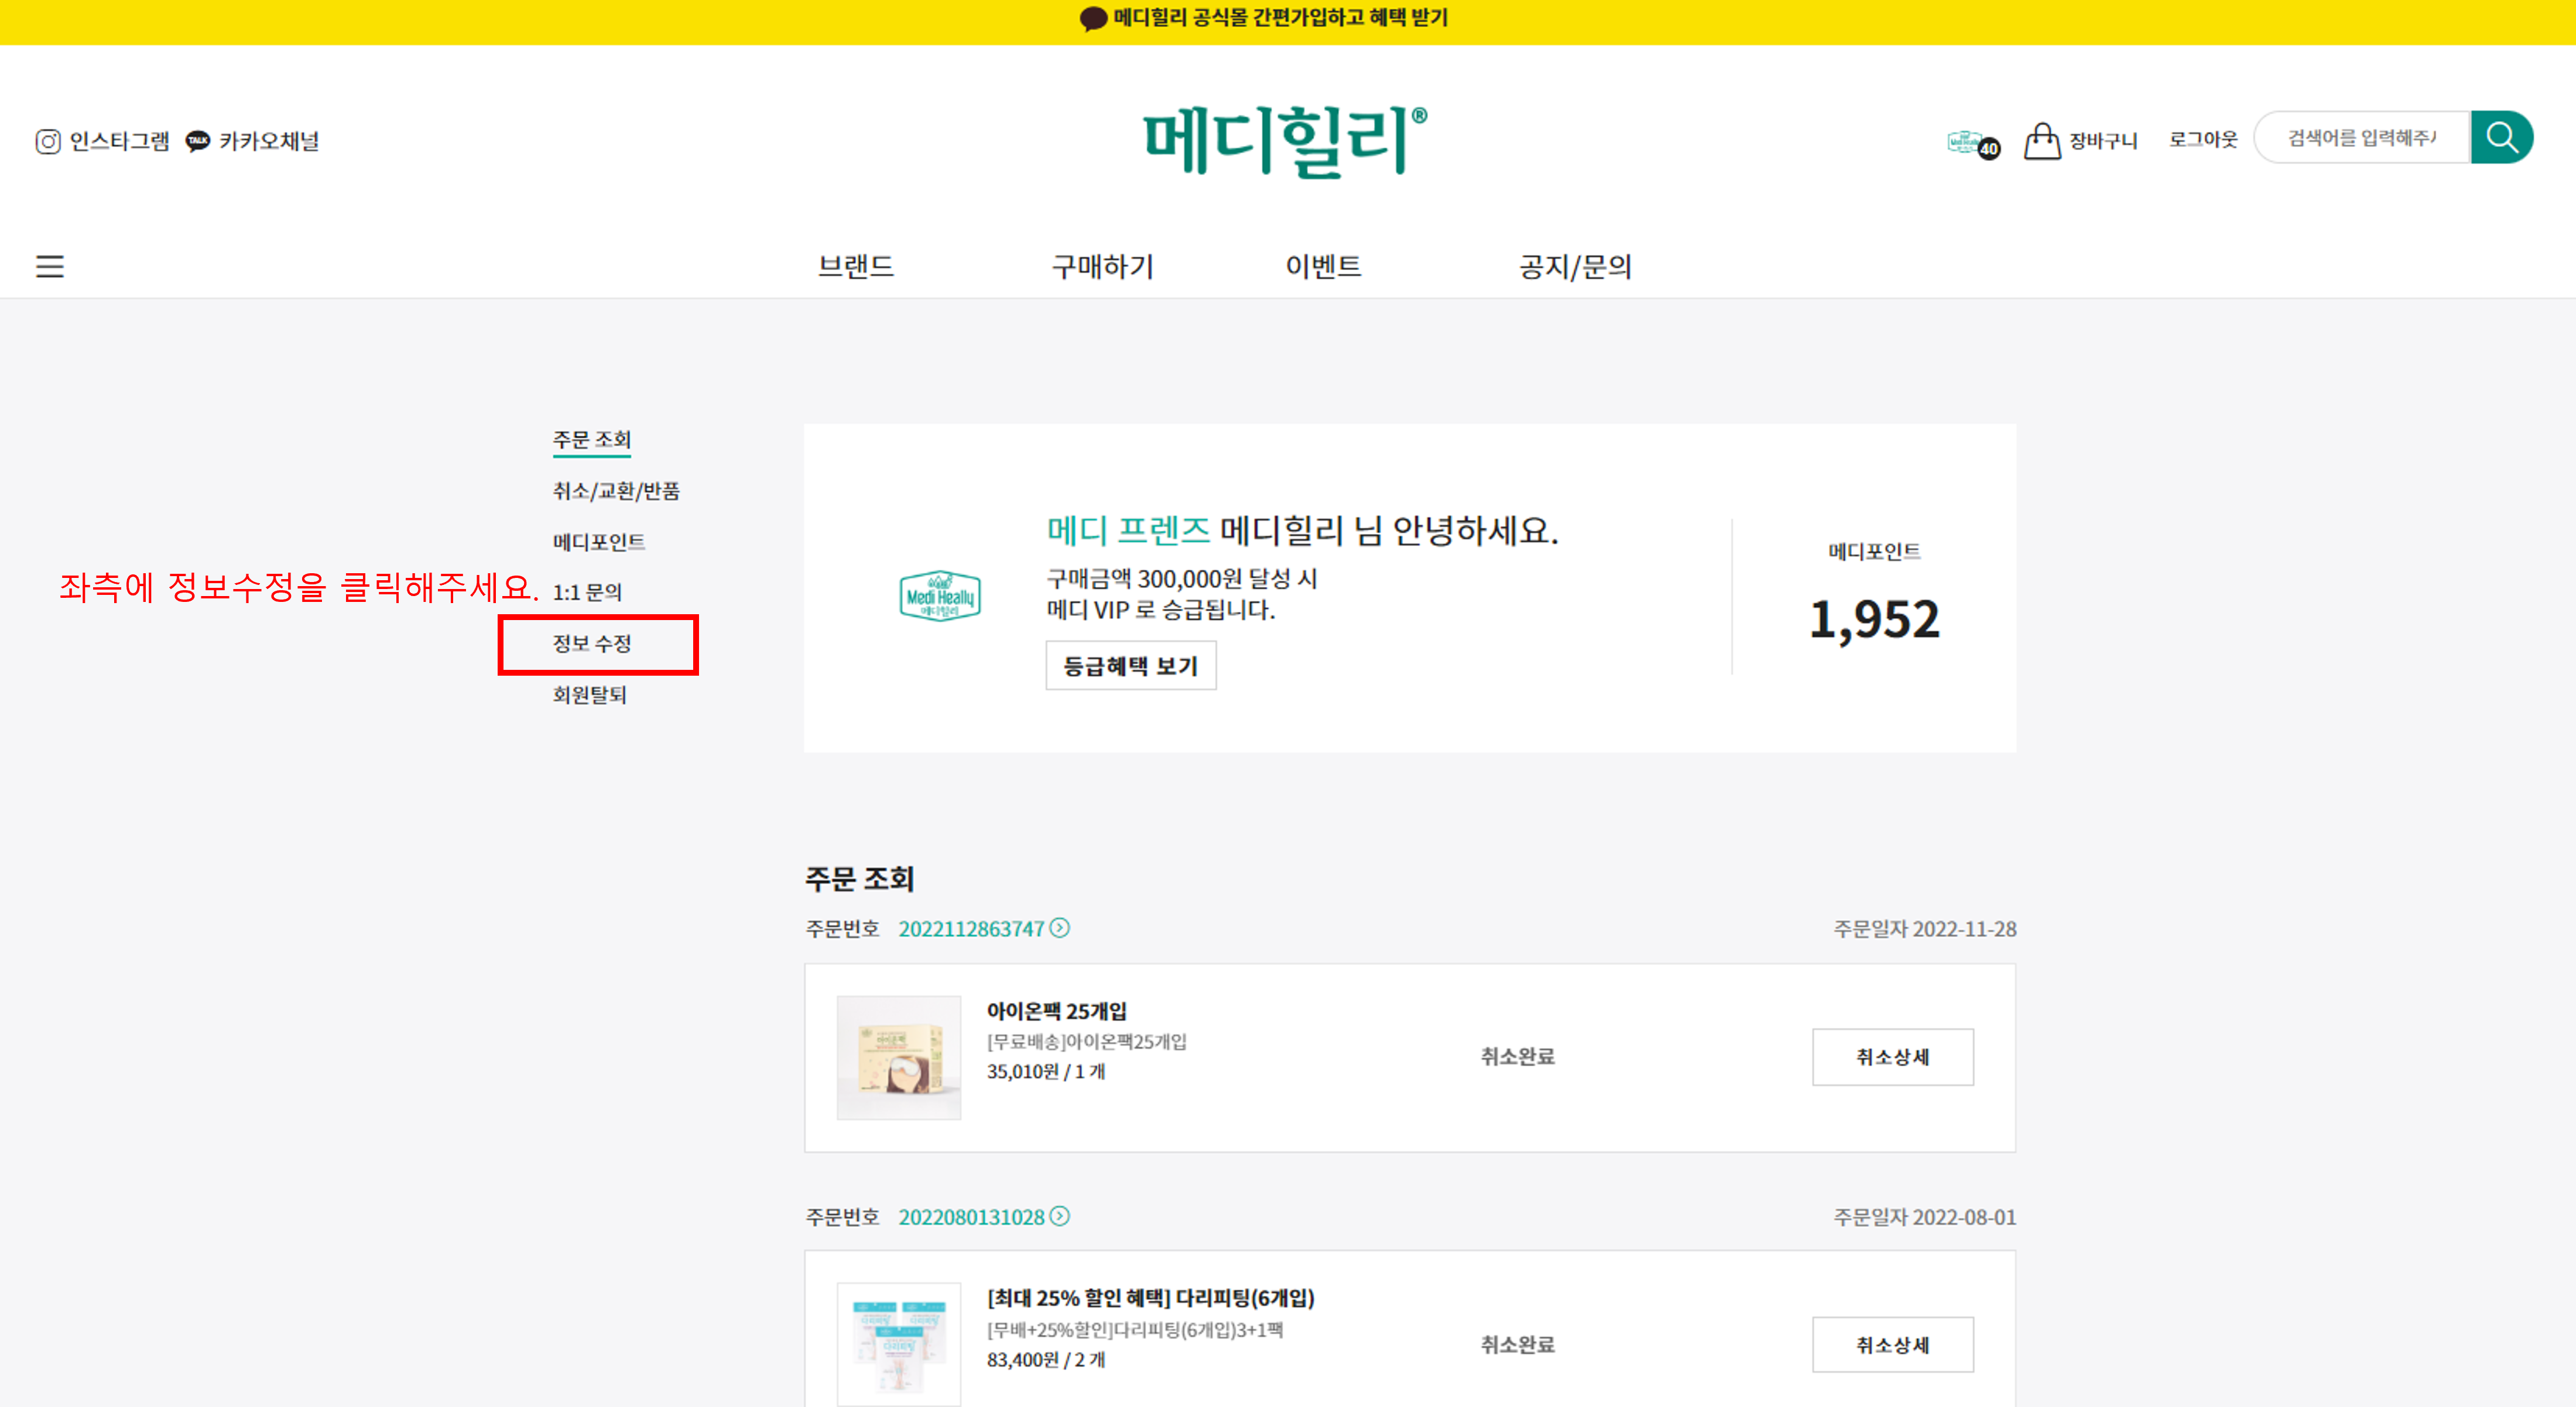This screenshot has height=1407, width=2576.
Task: Click the green search magnifier button
Action: click(2501, 137)
